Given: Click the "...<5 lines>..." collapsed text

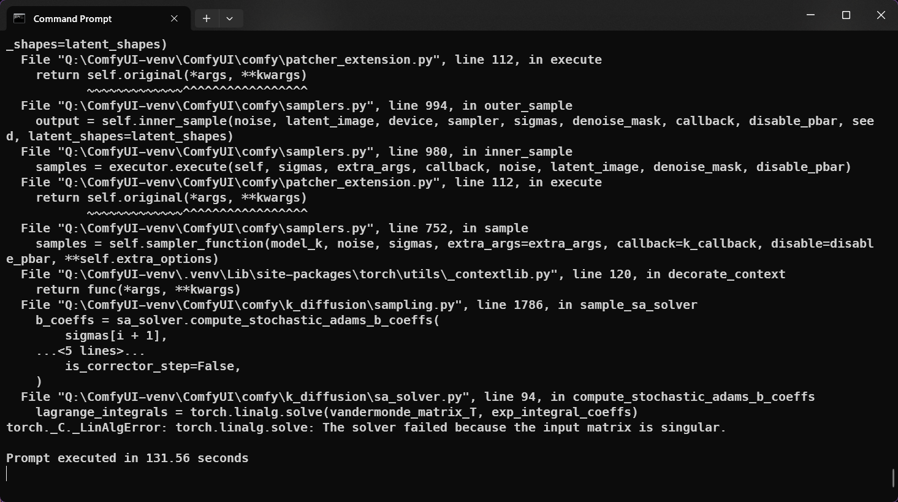Looking at the screenshot, I should click(x=91, y=351).
